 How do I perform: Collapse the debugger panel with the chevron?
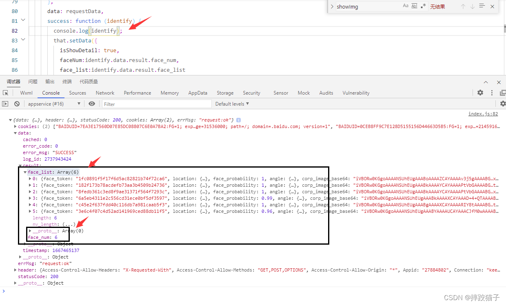tap(486, 82)
